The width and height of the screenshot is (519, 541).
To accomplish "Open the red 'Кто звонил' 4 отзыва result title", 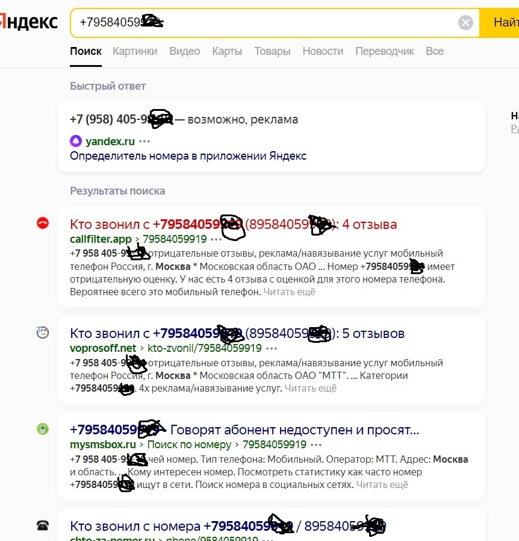I will (233, 225).
